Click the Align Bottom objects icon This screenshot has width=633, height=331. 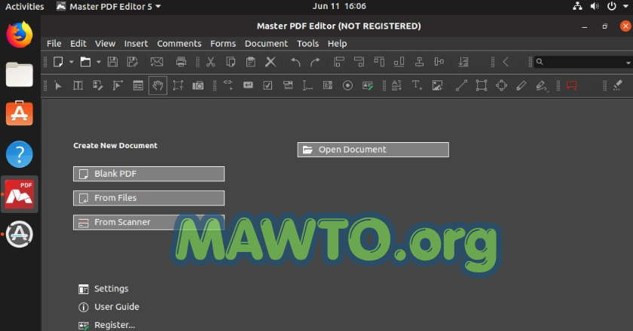[x=399, y=62]
